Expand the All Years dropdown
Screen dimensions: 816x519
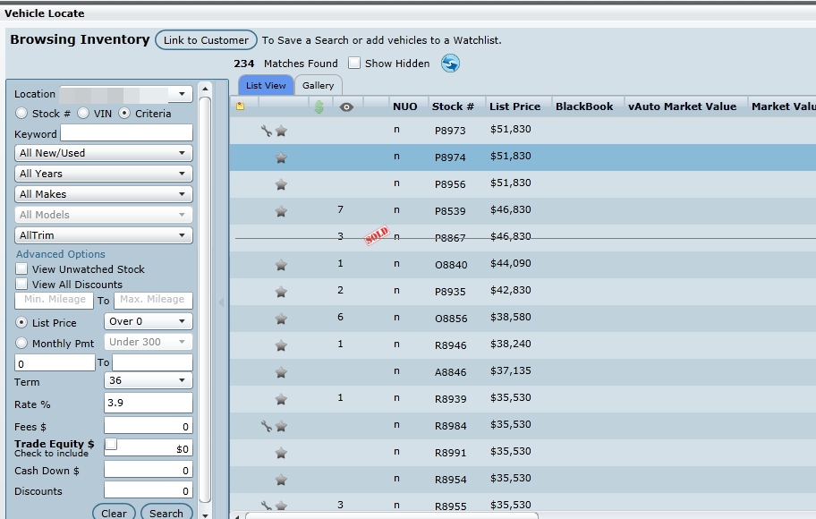tap(104, 174)
